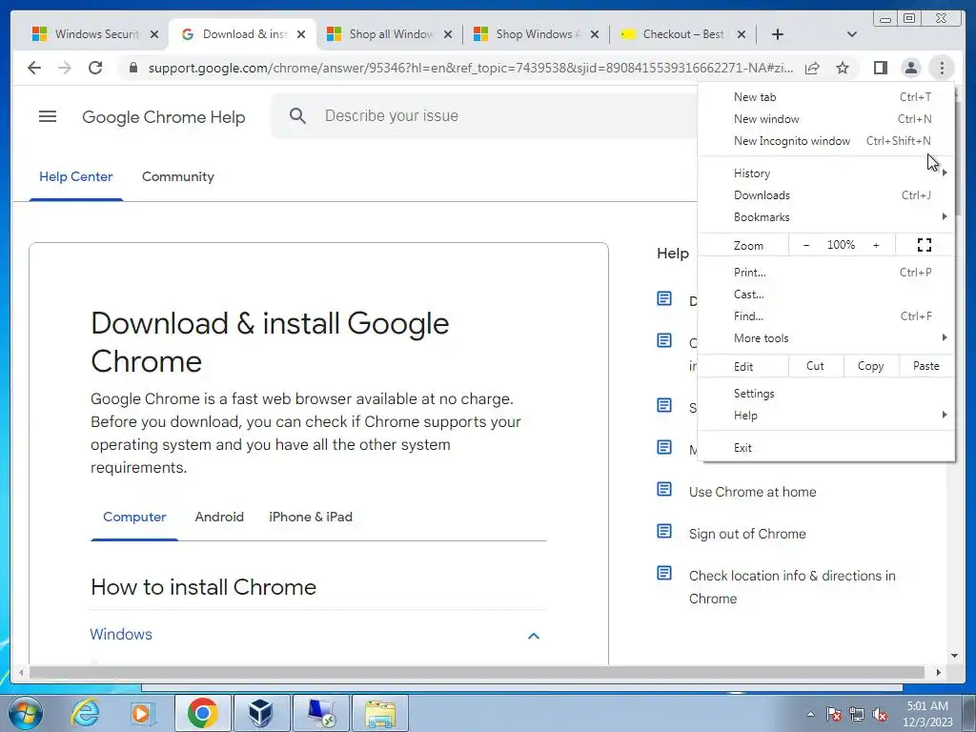Open Settings from the Chrome menu
The image size is (976, 732).
tap(826, 394)
